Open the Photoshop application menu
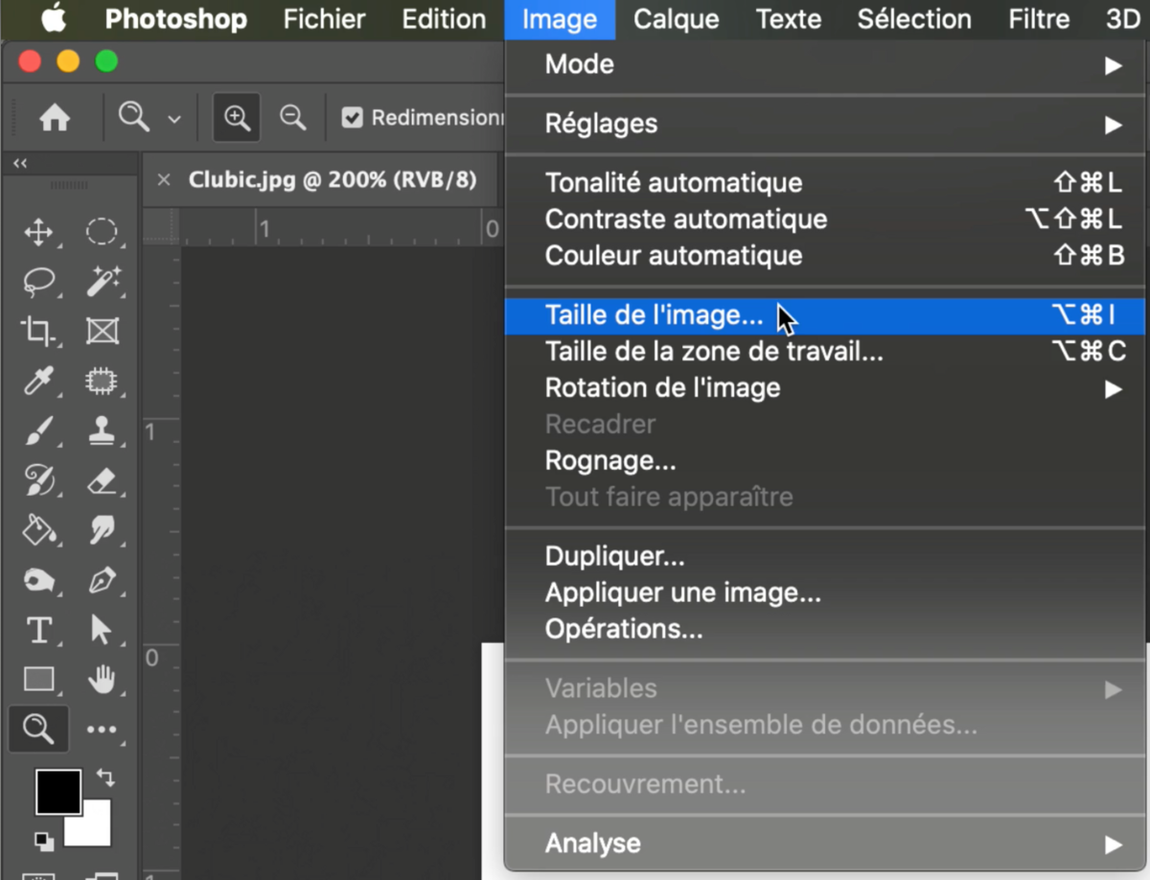The image size is (1150, 880). 175,19
